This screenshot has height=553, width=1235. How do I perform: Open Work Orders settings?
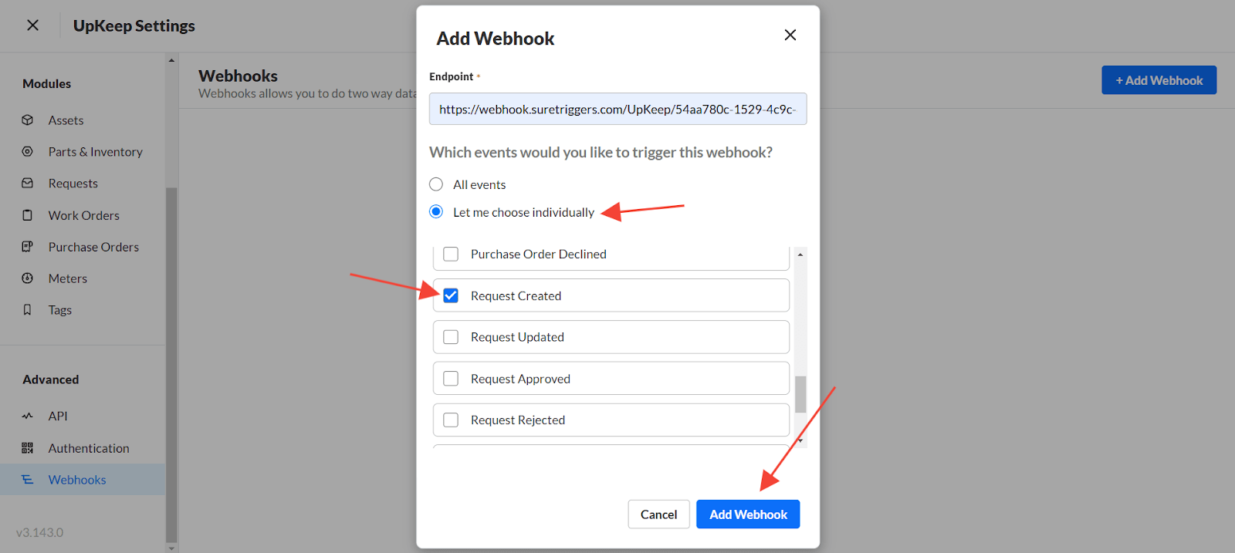83,215
